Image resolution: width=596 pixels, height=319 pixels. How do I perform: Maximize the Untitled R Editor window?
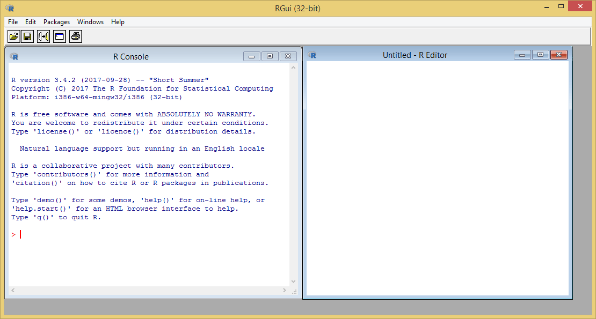pos(541,55)
